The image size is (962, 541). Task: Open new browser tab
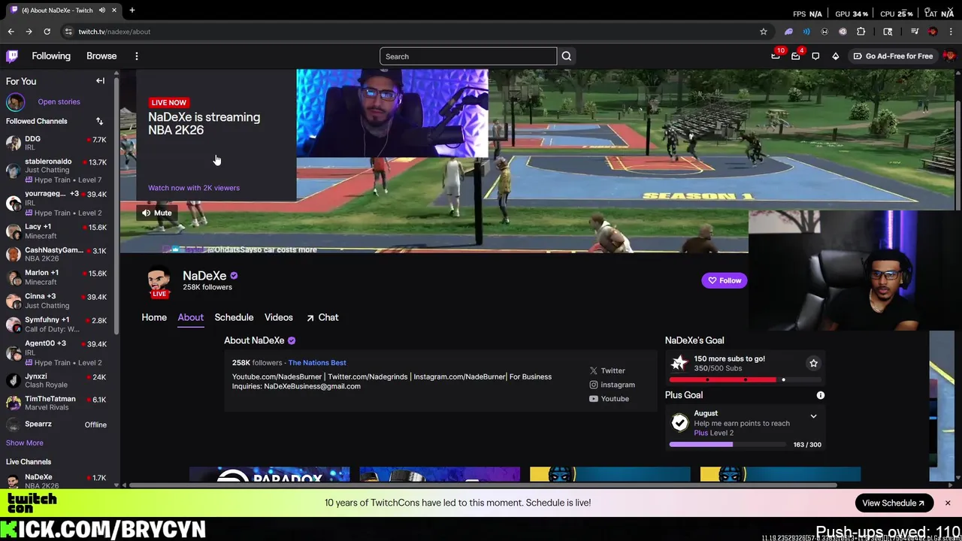(x=132, y=10)
